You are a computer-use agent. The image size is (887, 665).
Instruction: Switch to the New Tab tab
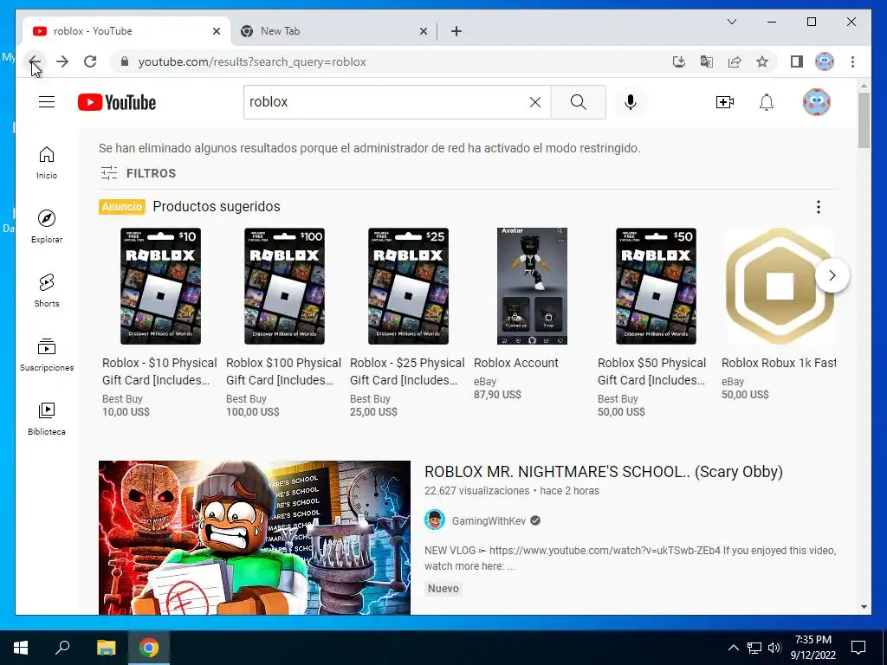pos(333,31)
